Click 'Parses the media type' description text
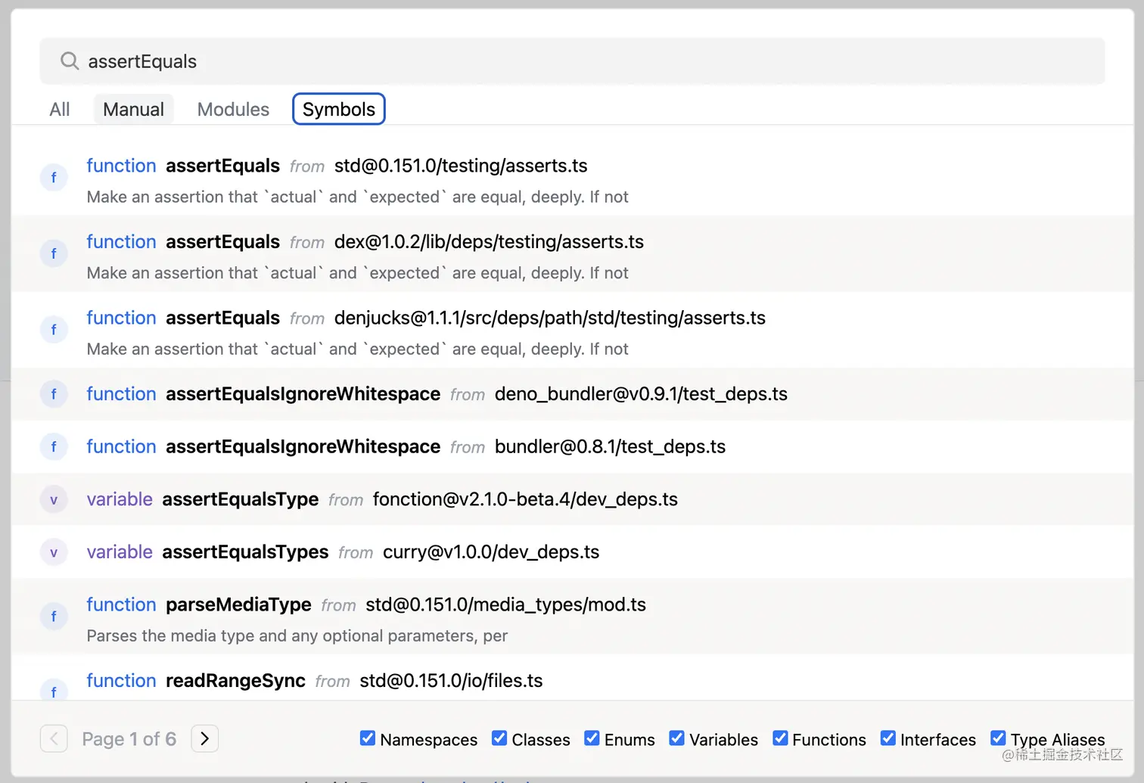This screenshot has height=783, width=1144. coord(297,636)
